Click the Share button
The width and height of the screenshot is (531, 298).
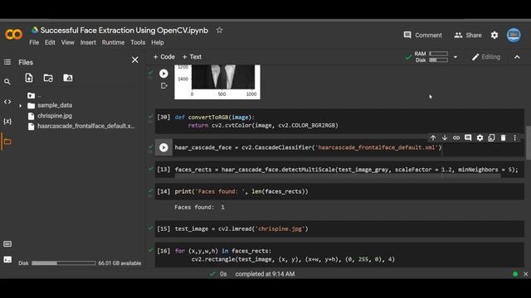[468, 35]
